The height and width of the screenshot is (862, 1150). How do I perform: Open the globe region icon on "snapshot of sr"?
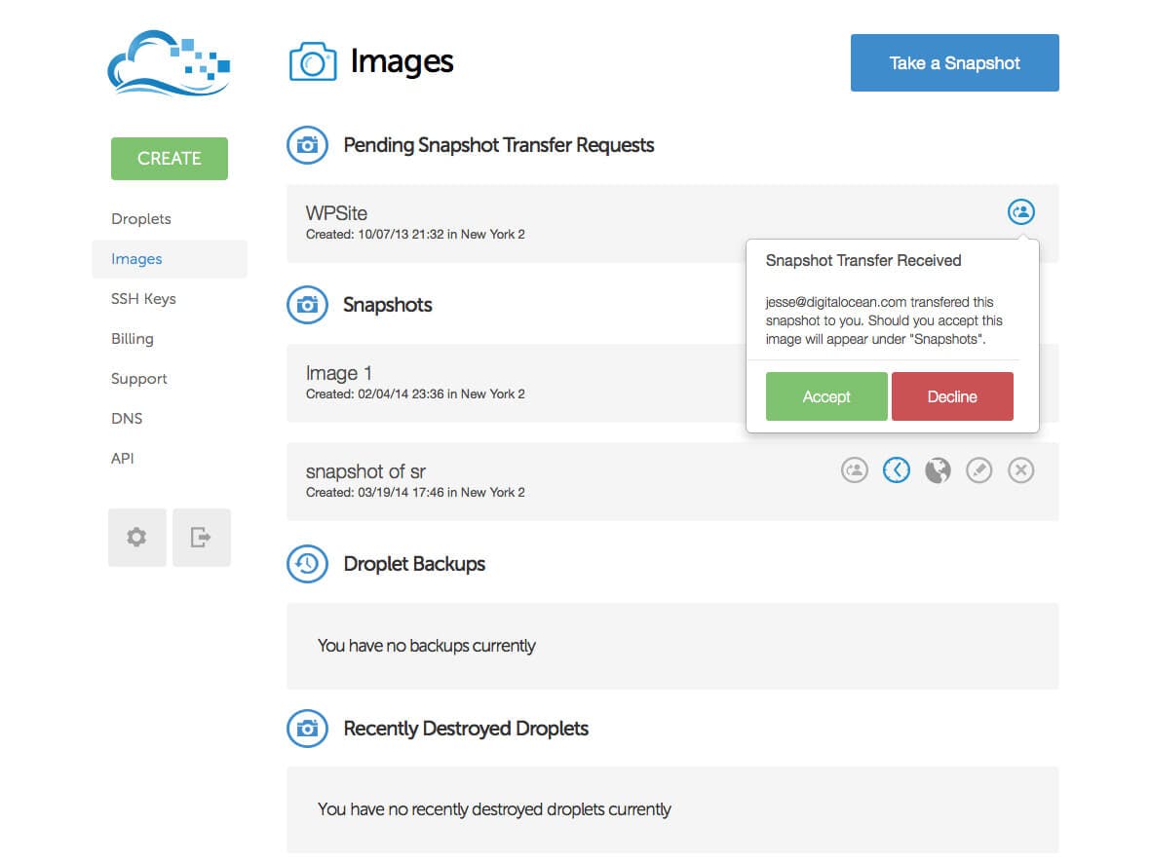[x=937, y=469]
